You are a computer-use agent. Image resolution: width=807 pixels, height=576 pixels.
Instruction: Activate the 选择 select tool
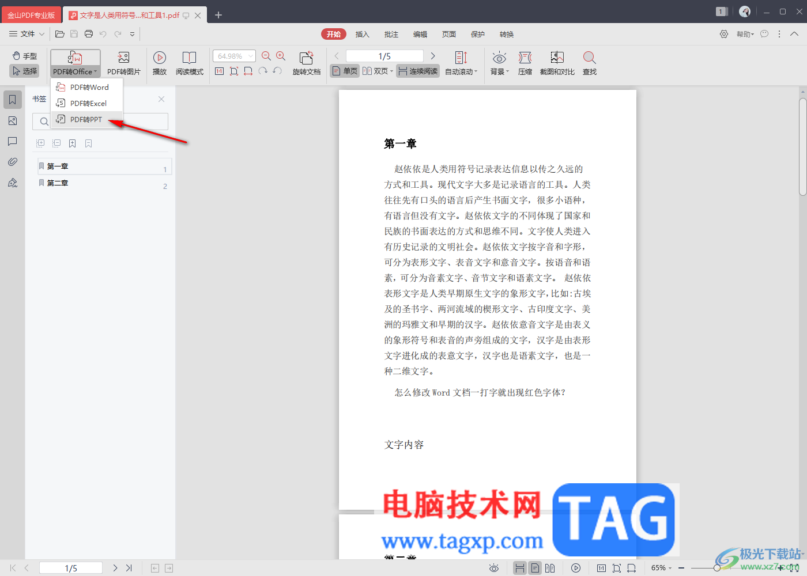pos(25,71)
